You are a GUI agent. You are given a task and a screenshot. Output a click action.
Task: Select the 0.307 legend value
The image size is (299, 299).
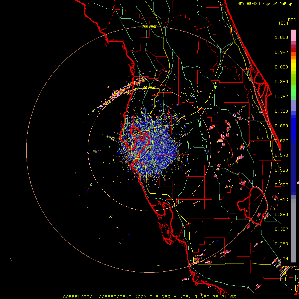click(281, 229)
